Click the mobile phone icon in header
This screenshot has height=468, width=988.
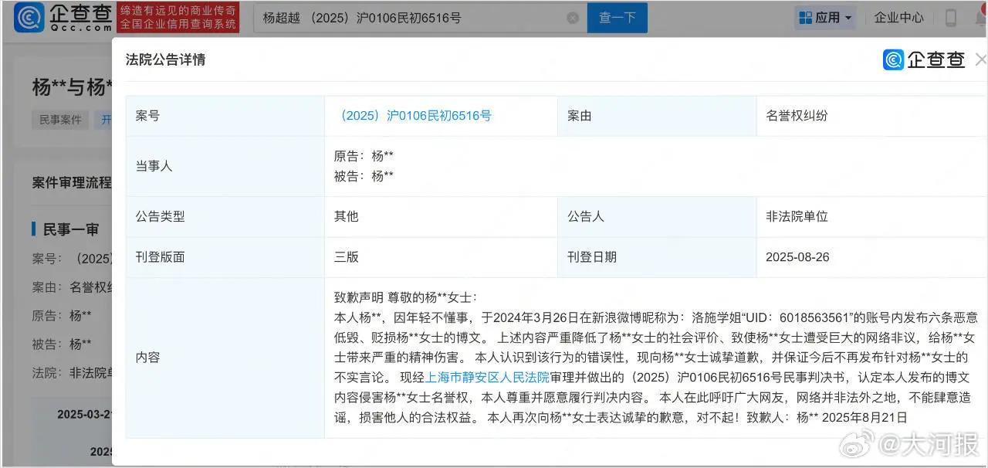[x=951, y=18]
